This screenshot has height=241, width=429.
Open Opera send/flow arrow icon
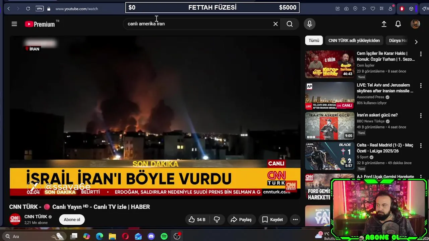click(364, 9)
